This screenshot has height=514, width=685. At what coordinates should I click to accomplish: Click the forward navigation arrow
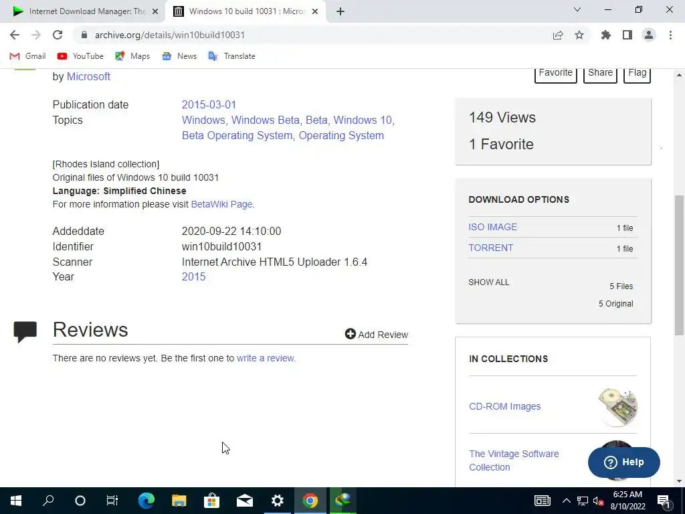pos(36,35)
